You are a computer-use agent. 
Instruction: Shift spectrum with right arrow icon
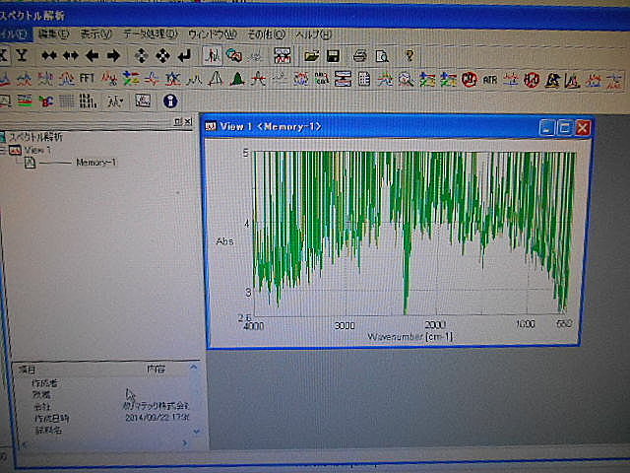click(x=113, y=55)
